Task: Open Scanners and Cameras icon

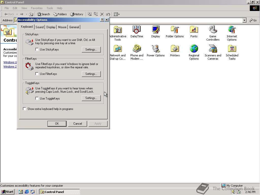Action: pyautogui.click(x=213, y=52)
